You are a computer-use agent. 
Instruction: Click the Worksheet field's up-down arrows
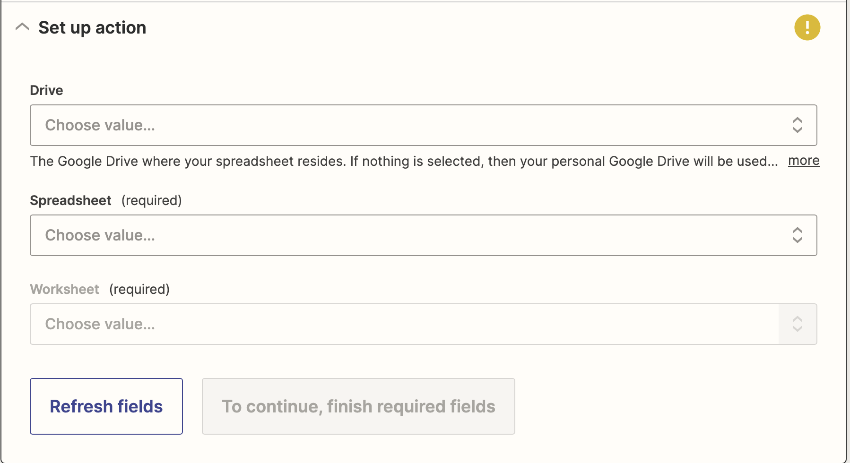point(797,324)
